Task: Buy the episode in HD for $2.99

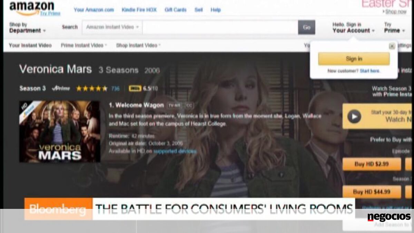Action: (x=372, y=164)
